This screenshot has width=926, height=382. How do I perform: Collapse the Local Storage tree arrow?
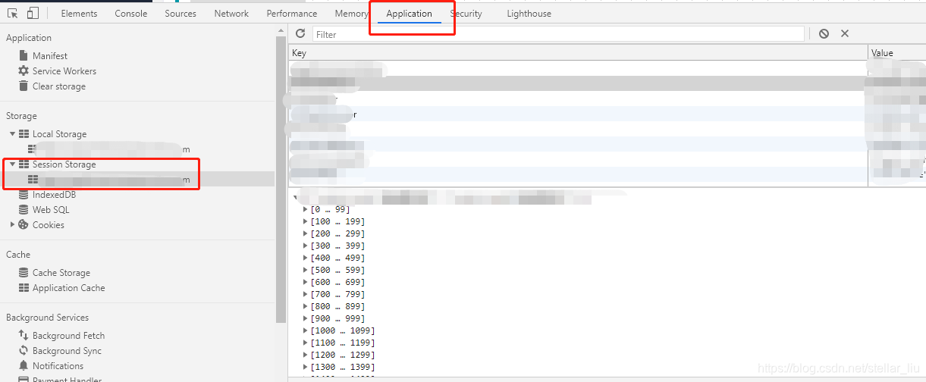(12, 134)
